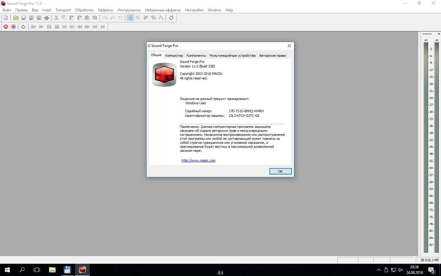Click the Extract Audio from CD icon
Screen dimensions: 441x276
(x=47, y=18)
